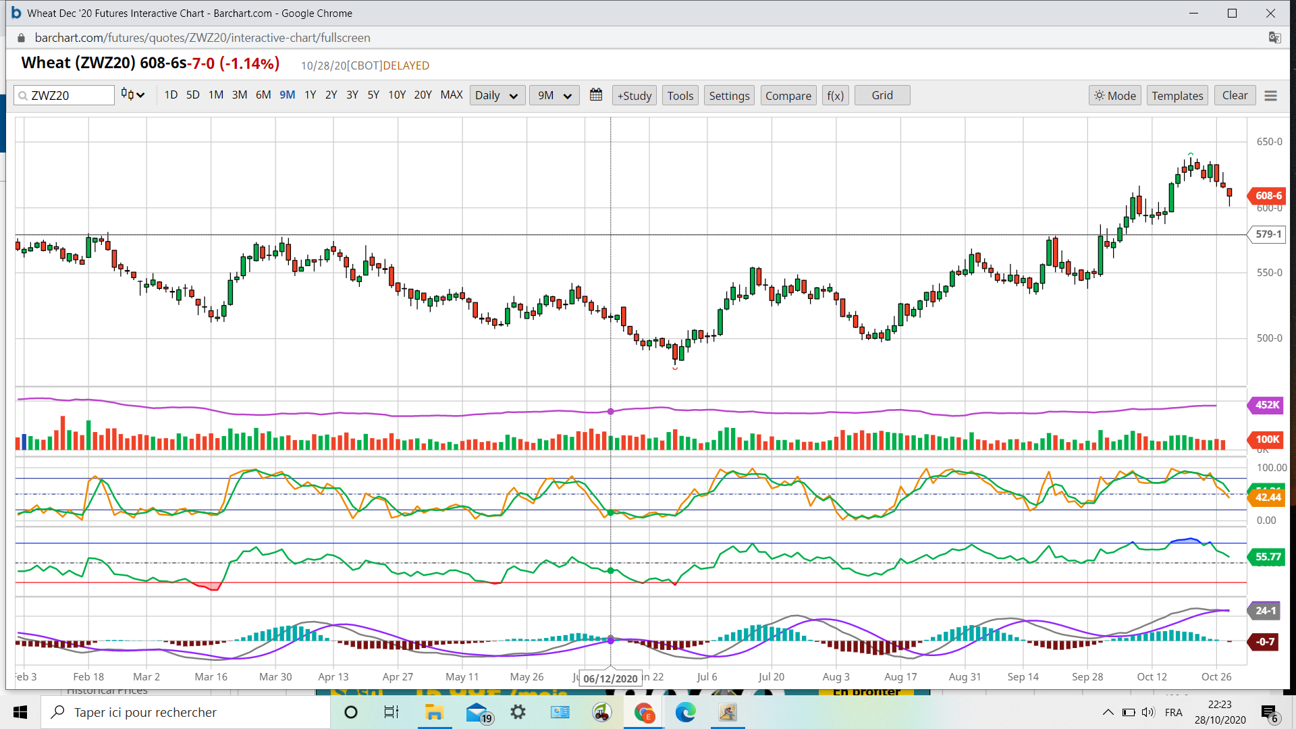This screenshot has height=729, width=1296.
Task: Select the 1Y time range
Action: [x=310, y=94]
